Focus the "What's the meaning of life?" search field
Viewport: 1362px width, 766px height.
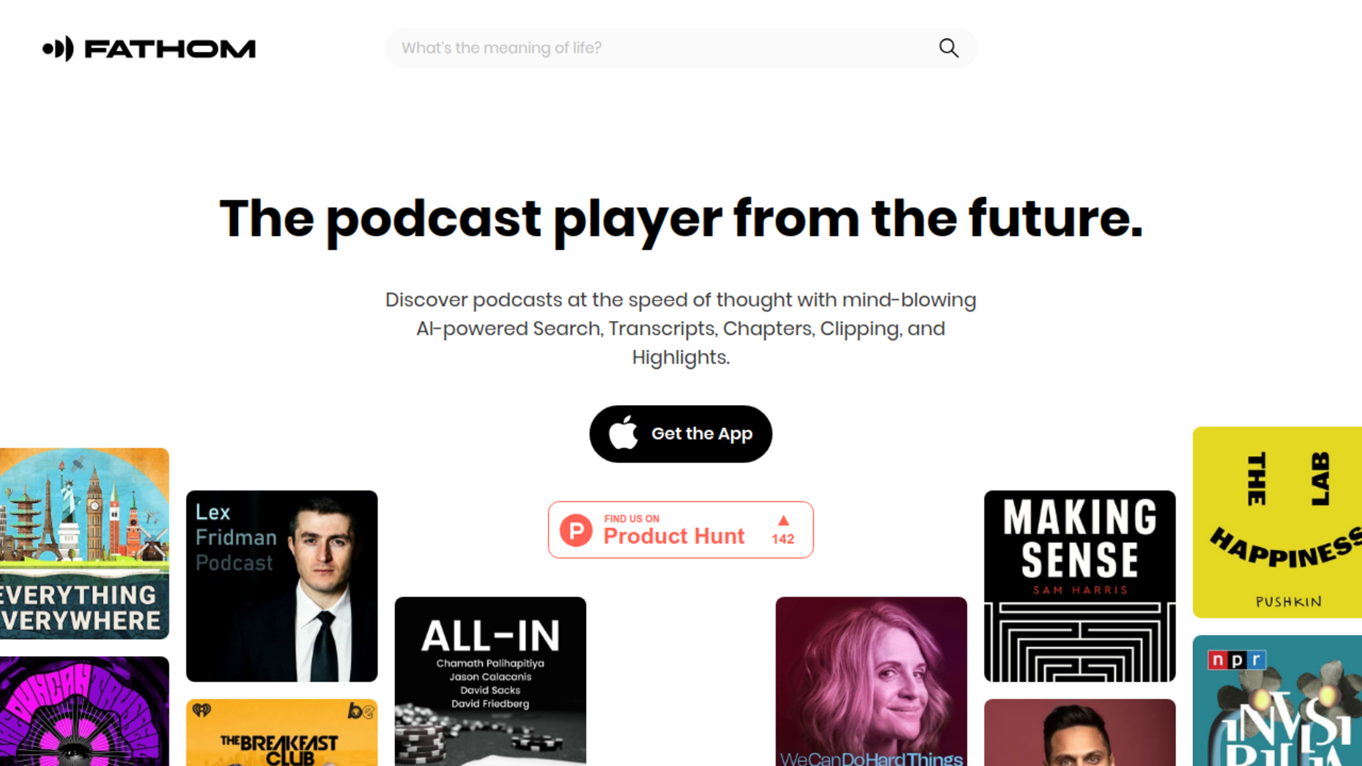(681, 48)
